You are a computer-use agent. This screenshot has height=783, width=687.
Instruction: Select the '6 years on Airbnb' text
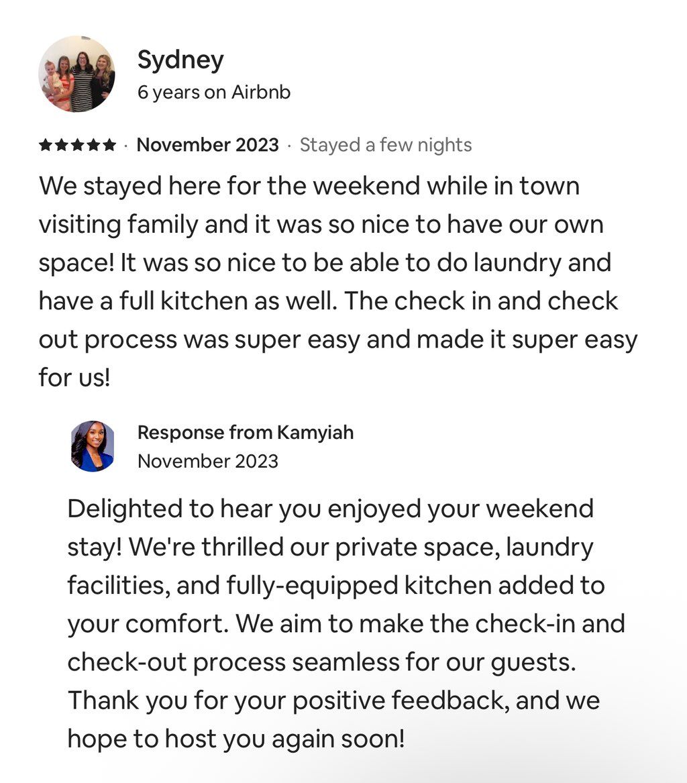coord(214,93)
